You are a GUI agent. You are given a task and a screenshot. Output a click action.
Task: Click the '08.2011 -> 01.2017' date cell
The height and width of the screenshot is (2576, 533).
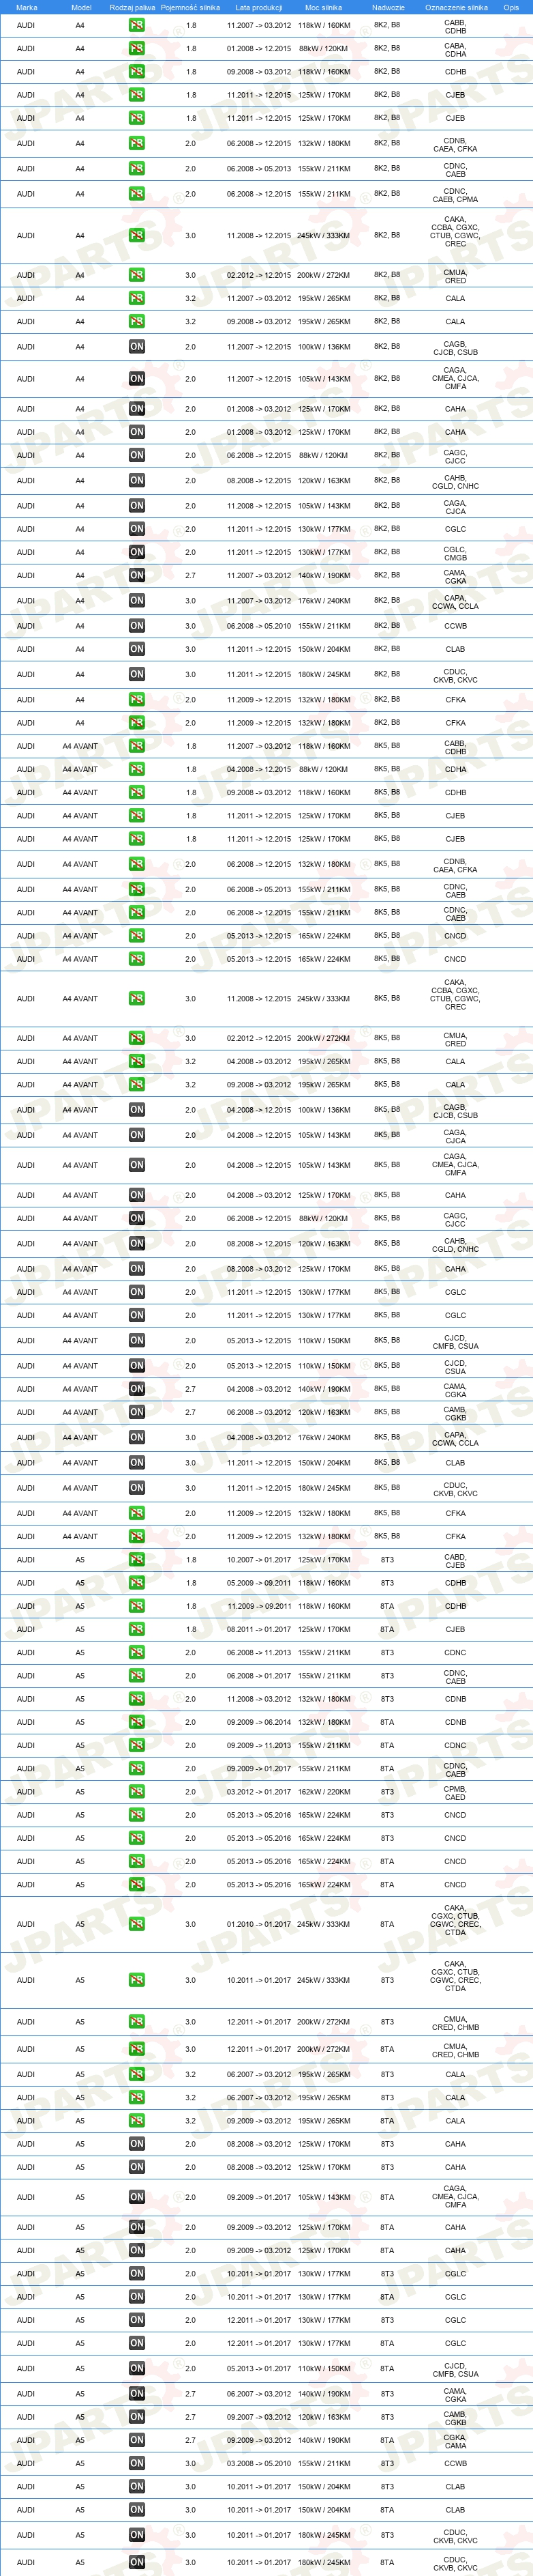[x=258, y=1629]
